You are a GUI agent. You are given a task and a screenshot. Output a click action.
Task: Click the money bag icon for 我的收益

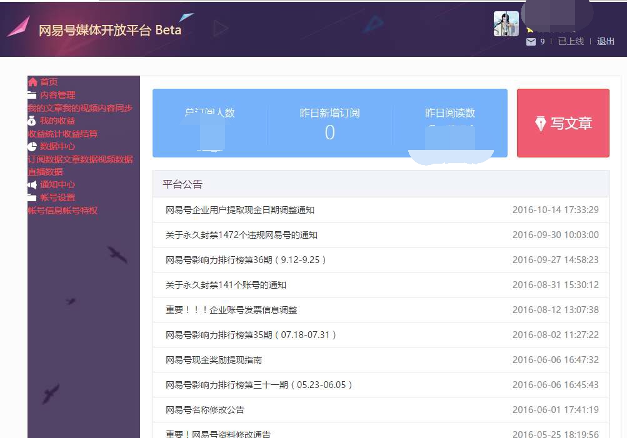click(32, 121)
